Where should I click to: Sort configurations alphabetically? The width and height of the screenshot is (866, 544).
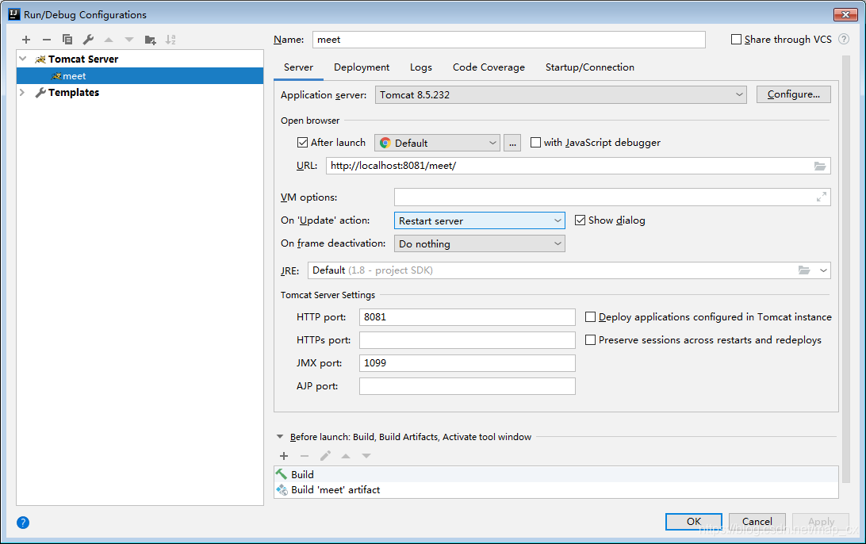(x=171, y=40)
